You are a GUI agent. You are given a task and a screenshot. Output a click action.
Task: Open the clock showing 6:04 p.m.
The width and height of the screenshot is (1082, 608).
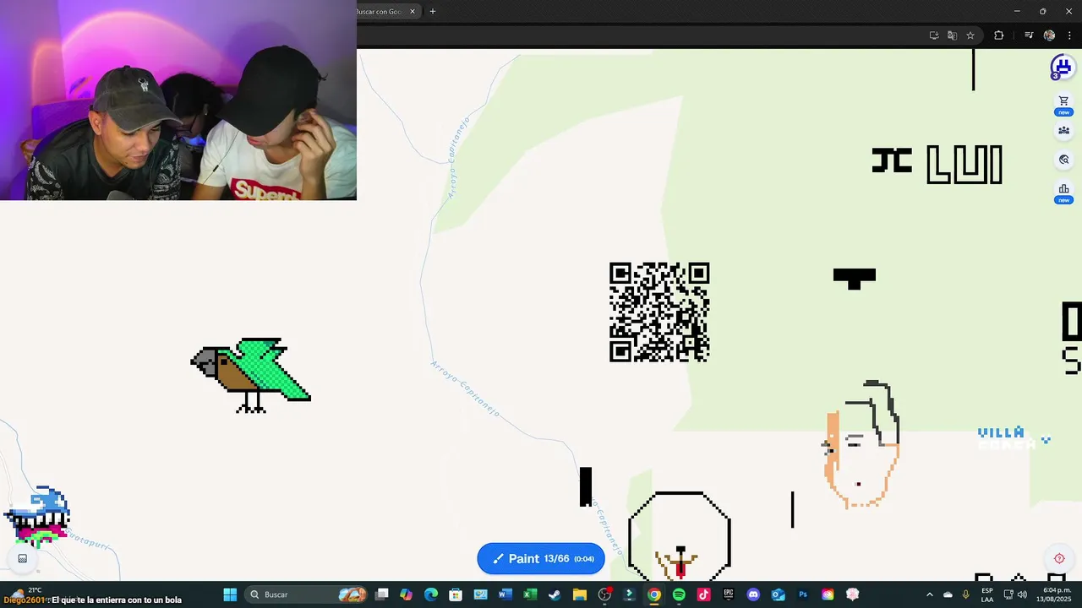1055,594
